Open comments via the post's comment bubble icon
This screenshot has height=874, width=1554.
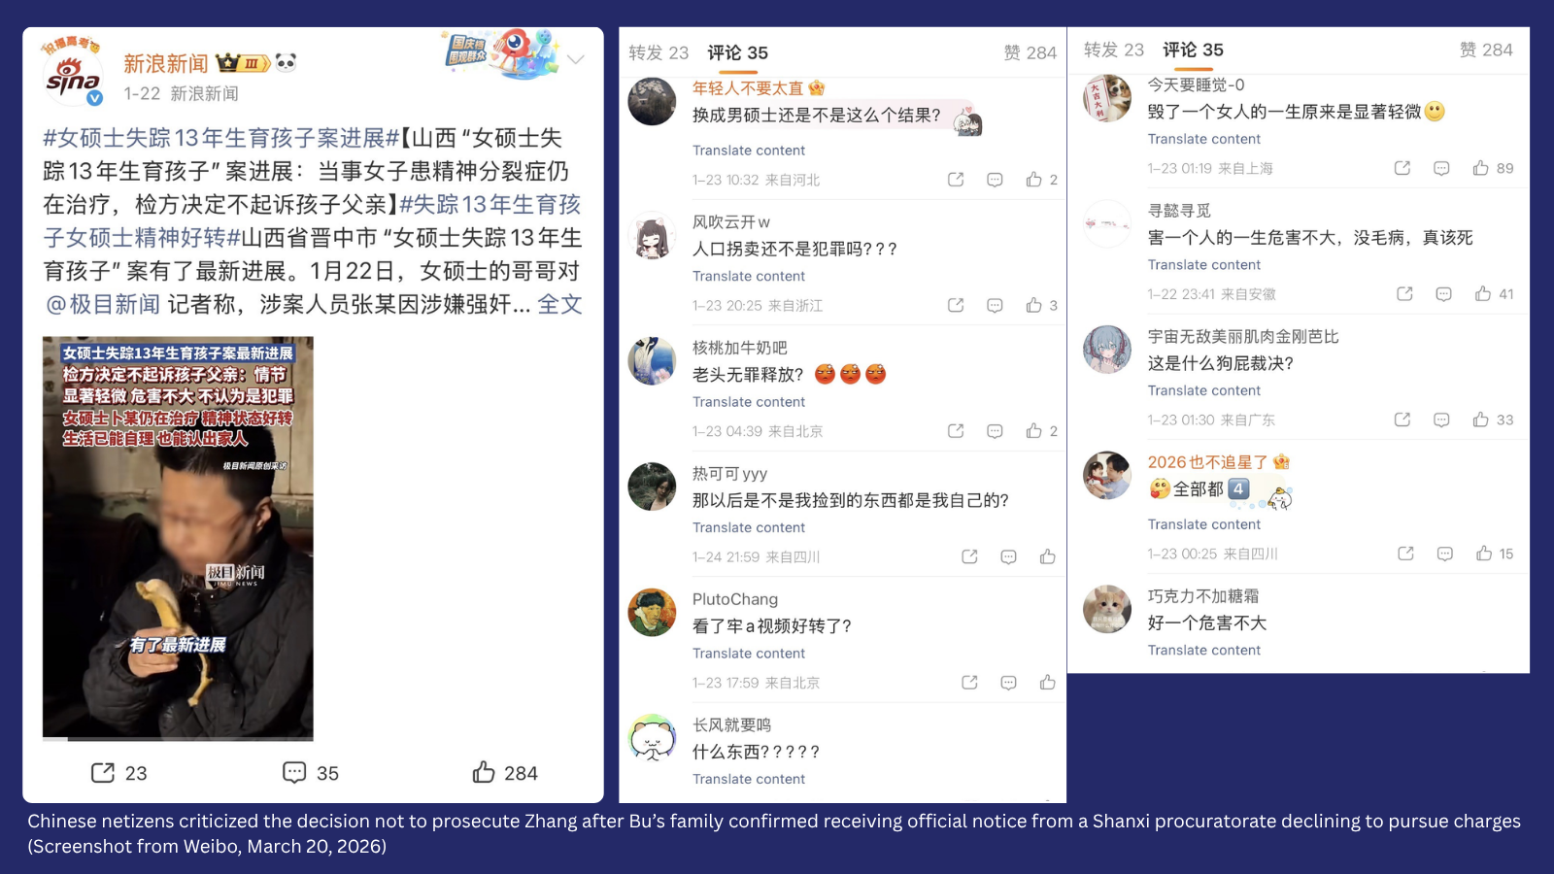click(x=294, y=772)
